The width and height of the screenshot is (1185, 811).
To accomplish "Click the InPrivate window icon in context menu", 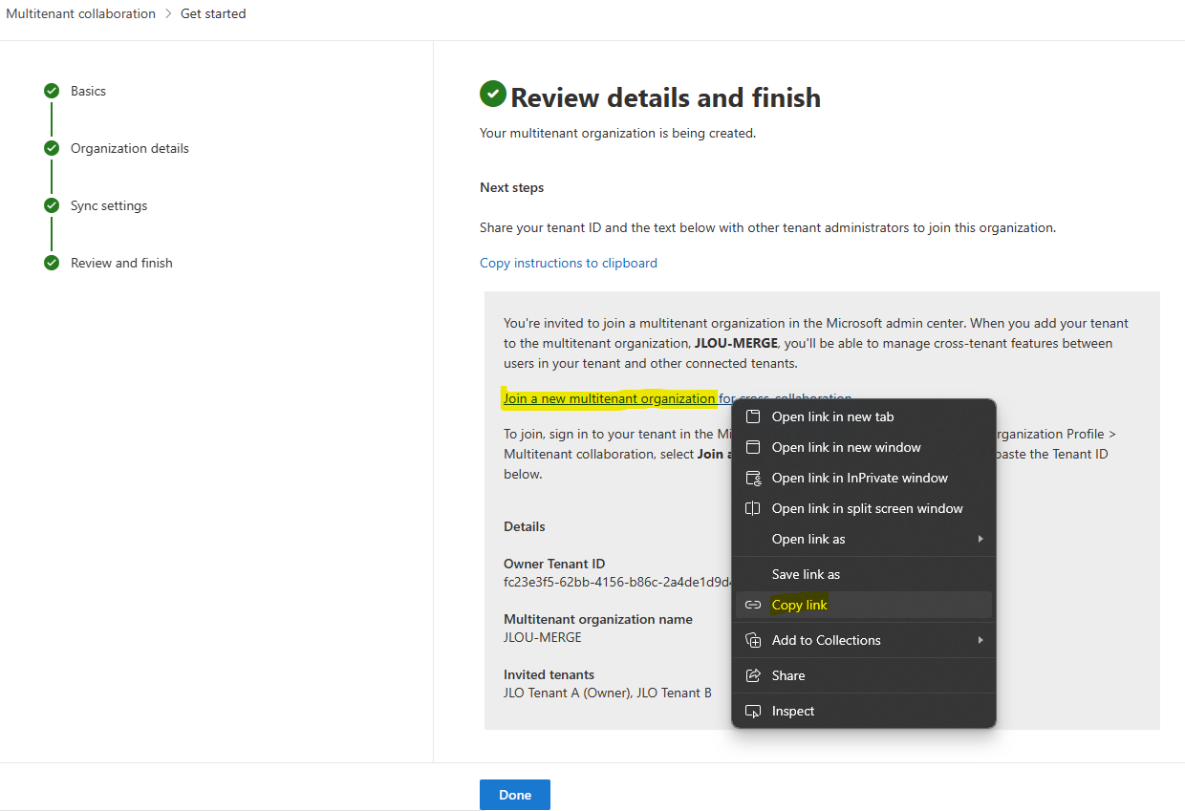I will [x=753, y=478].
